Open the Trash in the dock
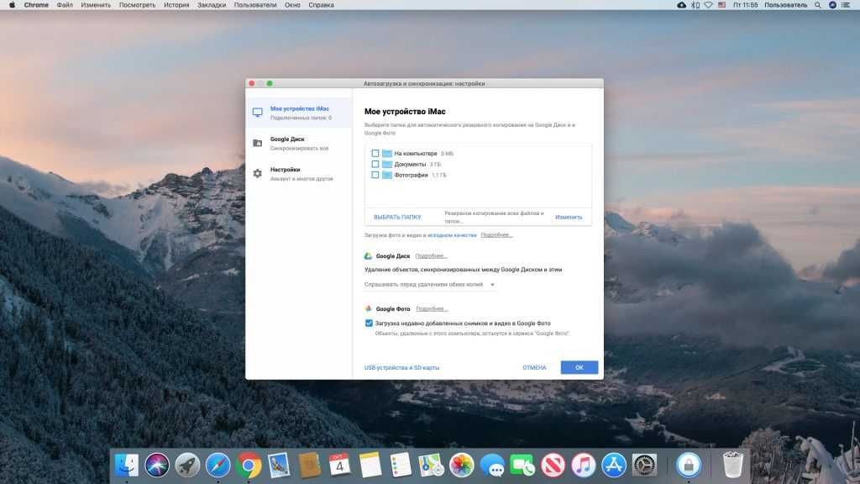 (733, 465)
